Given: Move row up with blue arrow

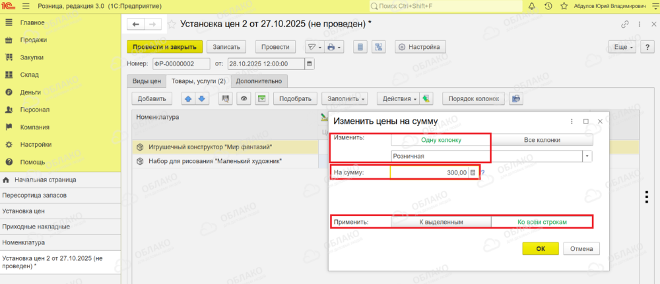Looking at the screenshot, I should [x=189, y=98].
